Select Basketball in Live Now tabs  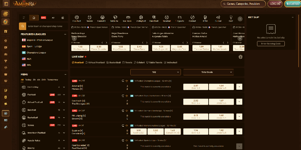coord(113,63)
